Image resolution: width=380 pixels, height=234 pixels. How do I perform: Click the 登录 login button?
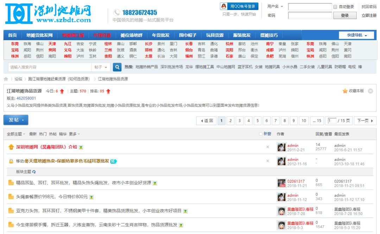(345, 15)
